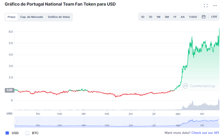Viewport: 223px width, 136px height.
Task: Select the TUDO time range
Action: (x=193, y=17)
